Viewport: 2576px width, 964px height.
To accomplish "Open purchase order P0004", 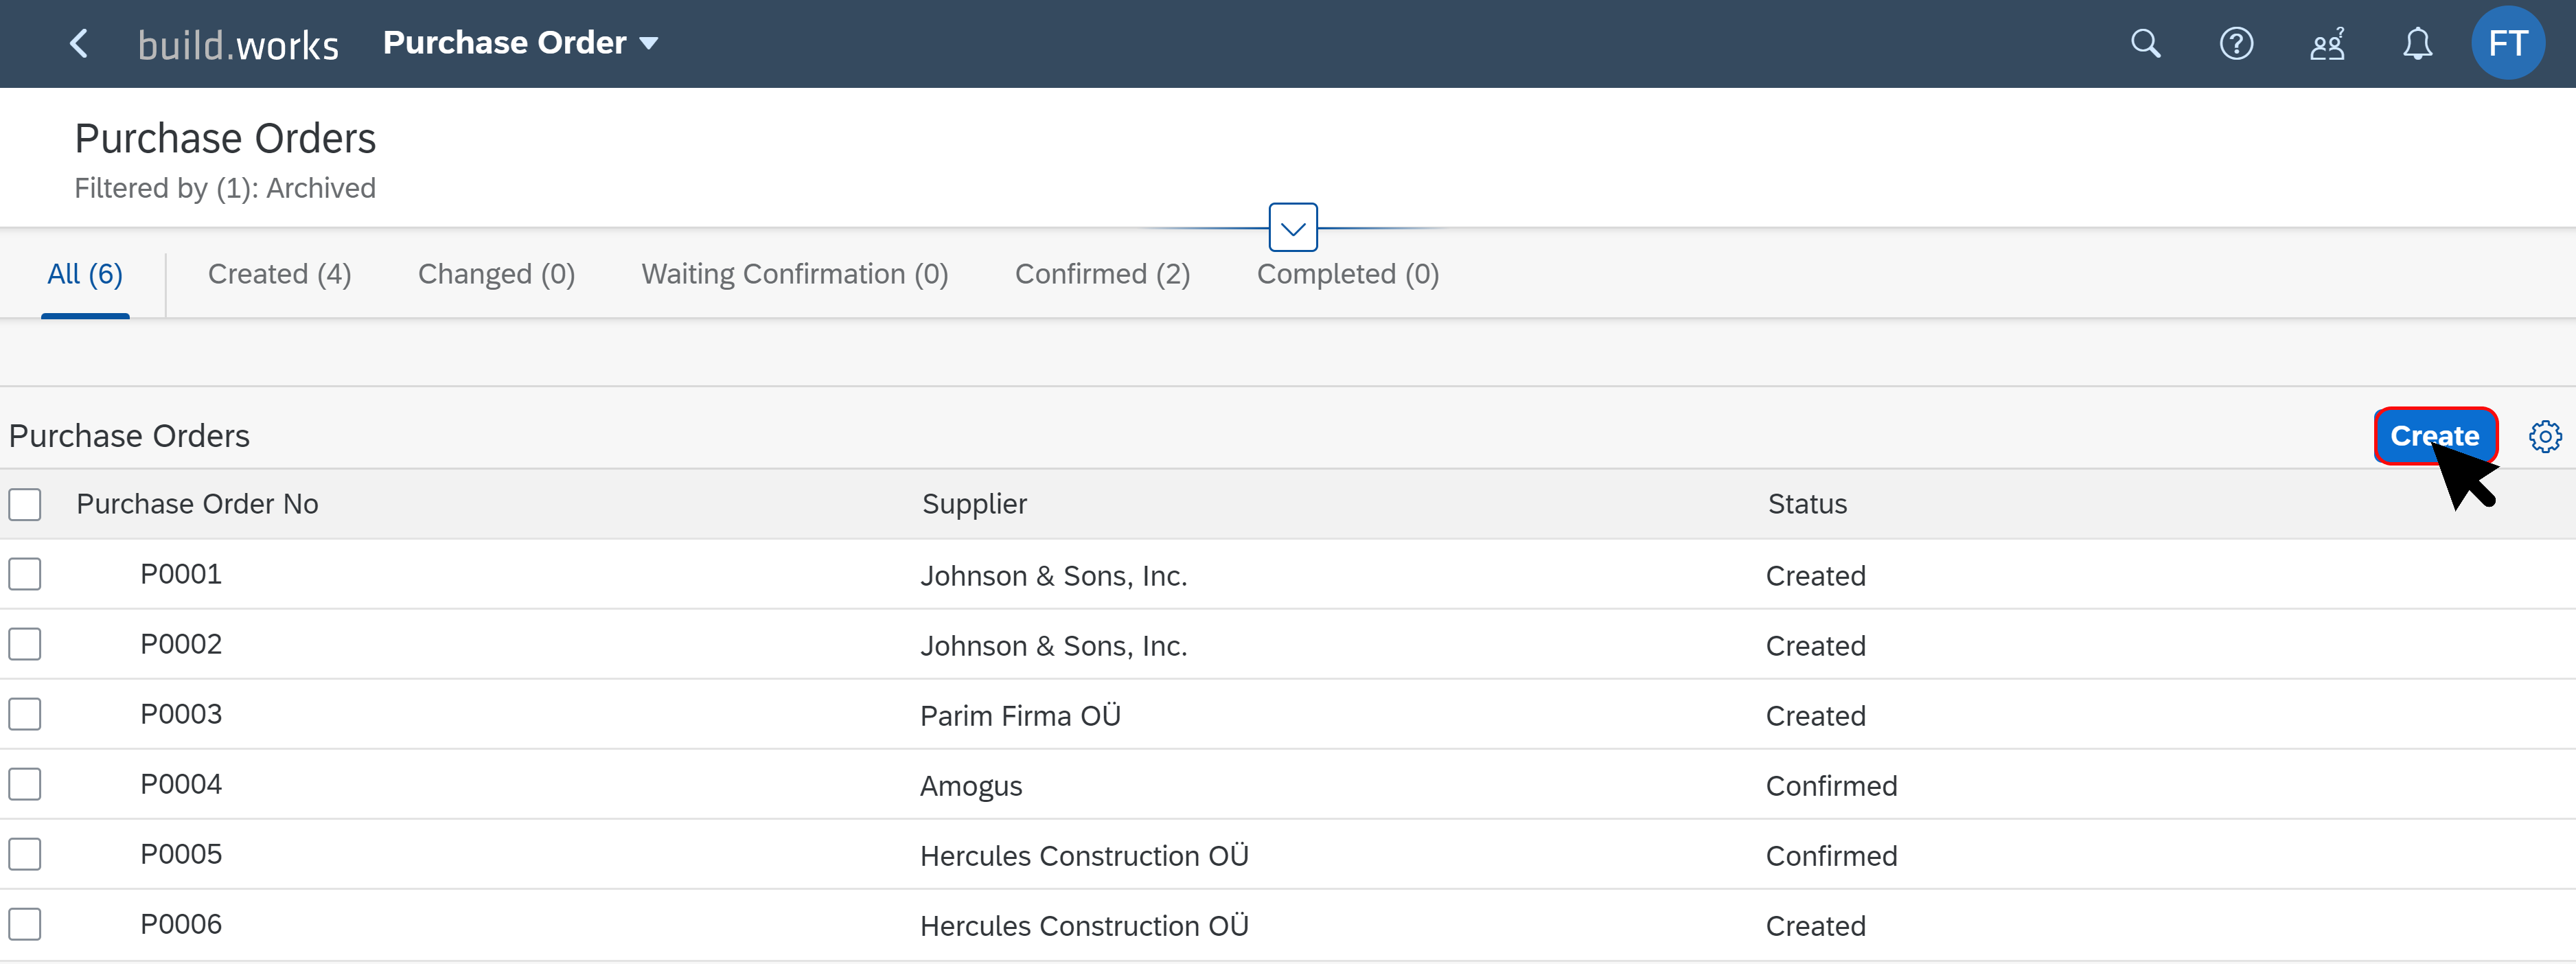I will pyautogui.click(x=181, y=784).
